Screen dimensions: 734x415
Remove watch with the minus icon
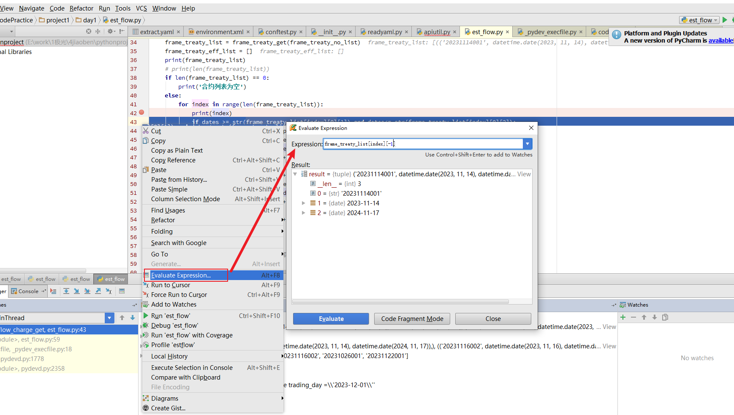633,317
